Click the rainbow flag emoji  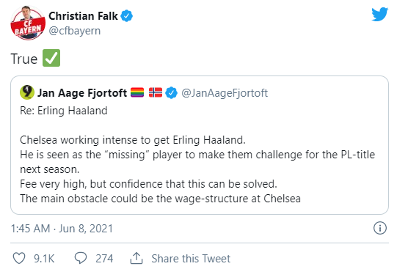pyautogui.click(x=137, y=92)
